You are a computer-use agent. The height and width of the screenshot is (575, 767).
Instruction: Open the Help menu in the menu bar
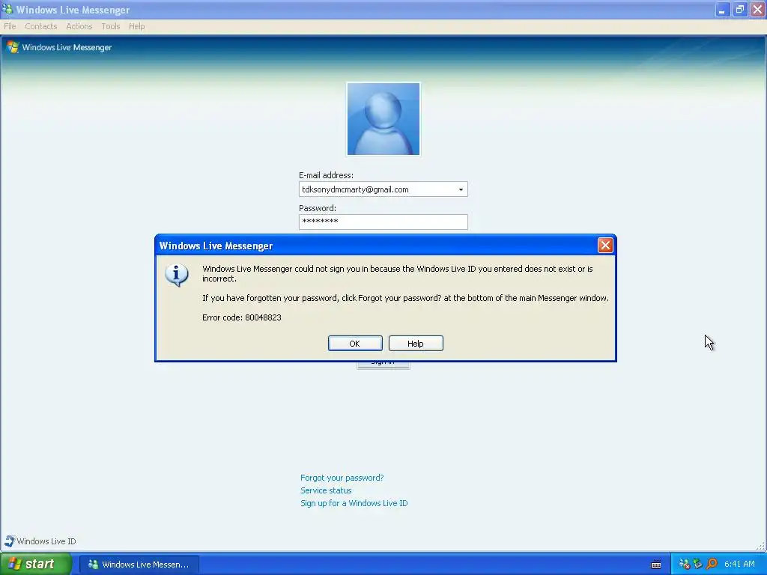click(137, 26)
